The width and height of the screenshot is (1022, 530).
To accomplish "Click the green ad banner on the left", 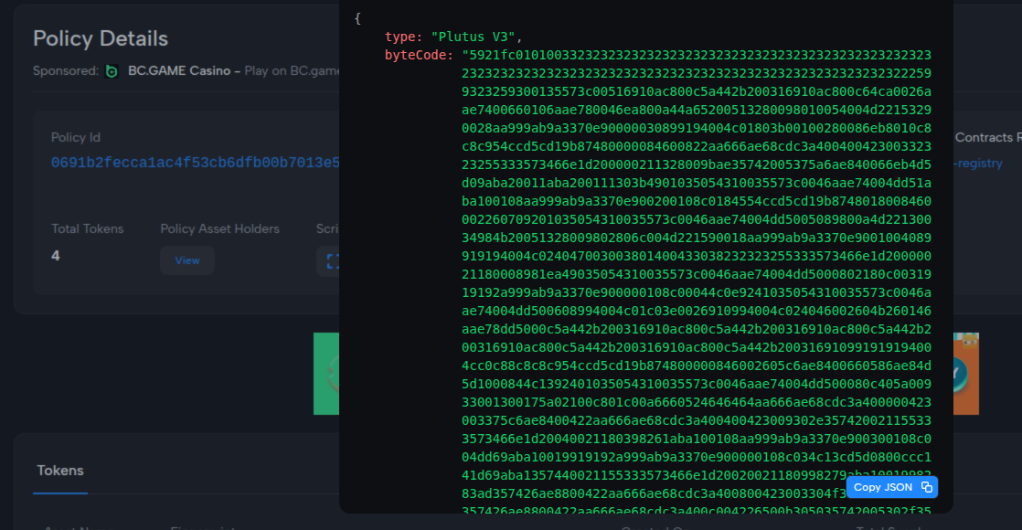I will pos(325,374).
